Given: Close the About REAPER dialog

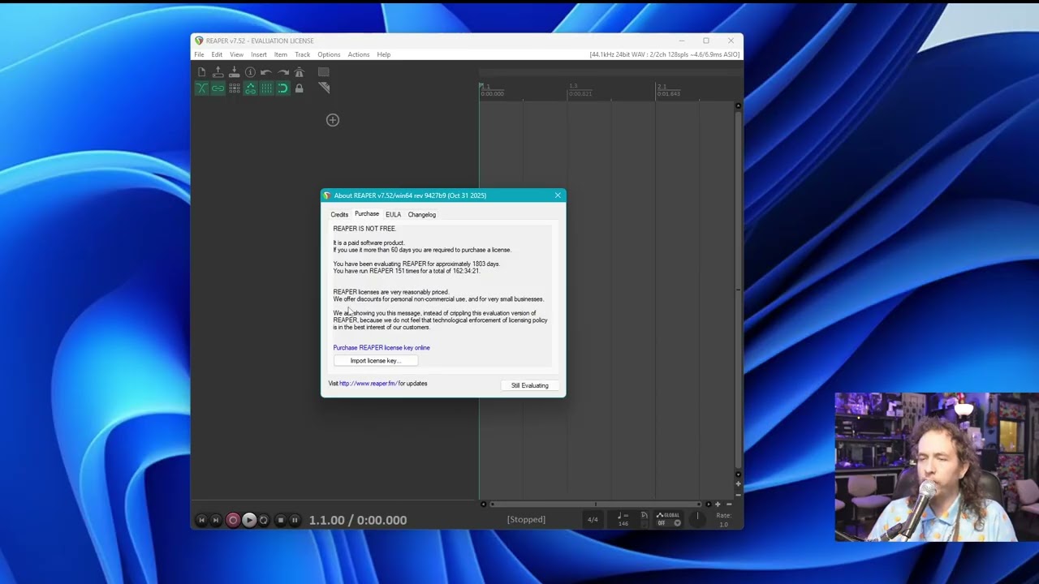Looking at the screenshot, I should 558,195.
